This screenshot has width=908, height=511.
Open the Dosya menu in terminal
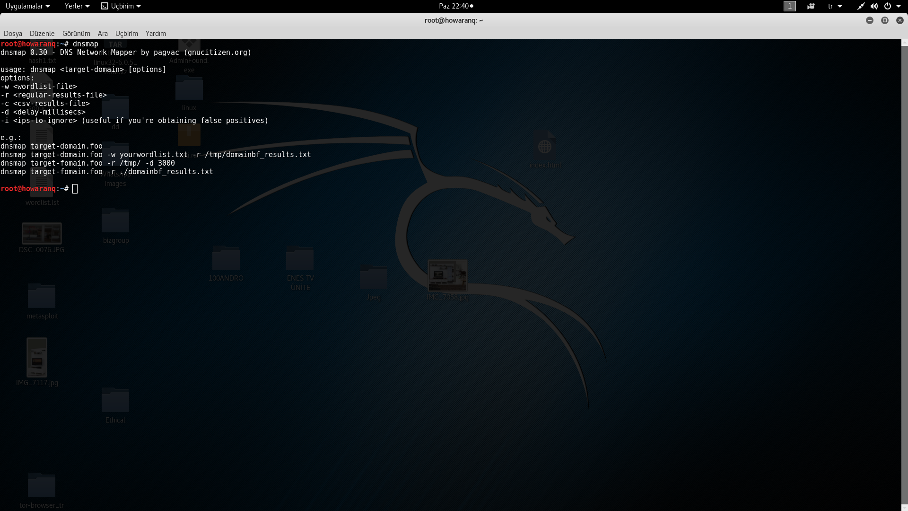point(13,34)
